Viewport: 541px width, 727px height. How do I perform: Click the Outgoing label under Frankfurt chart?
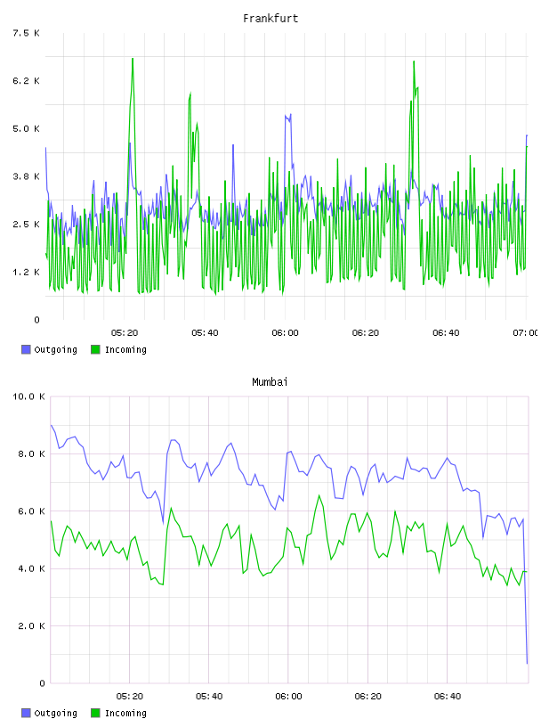tap(55, 349)
